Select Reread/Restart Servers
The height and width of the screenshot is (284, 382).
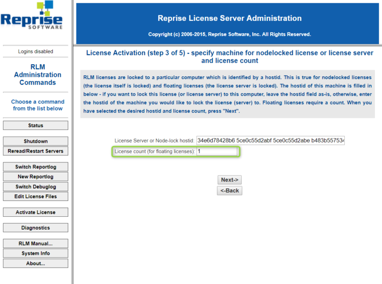pos(35,151)
